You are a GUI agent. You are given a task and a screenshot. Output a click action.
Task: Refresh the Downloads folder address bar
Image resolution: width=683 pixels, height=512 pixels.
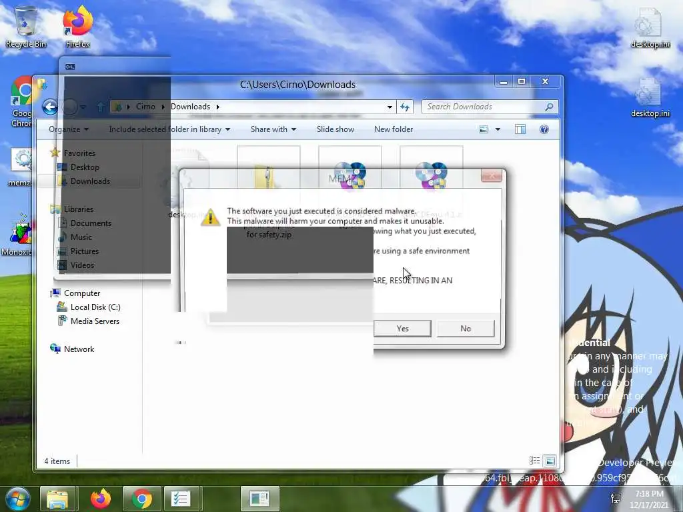[405, 107]
